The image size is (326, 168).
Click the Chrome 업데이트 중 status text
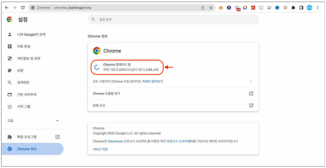pyautogui.click(x=117, y=65)
